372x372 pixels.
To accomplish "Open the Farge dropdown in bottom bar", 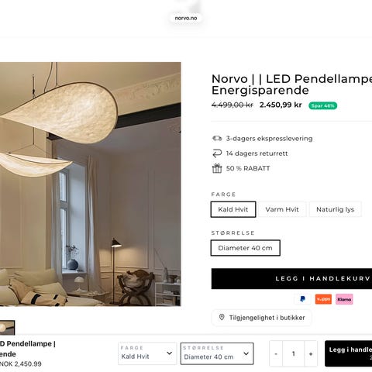I will coord(147,353).
